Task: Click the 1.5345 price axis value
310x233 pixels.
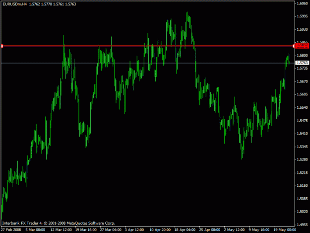Action: pyautogui.click(x=302, y=147)
